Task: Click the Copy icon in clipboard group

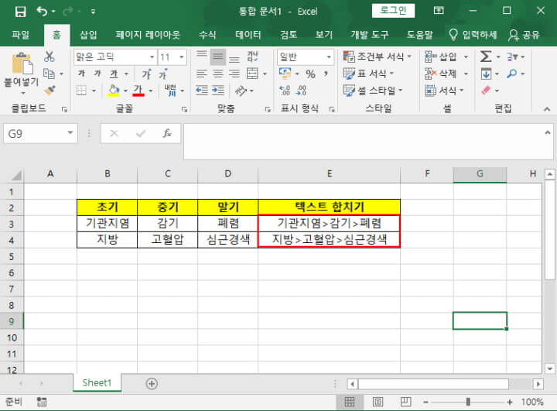Action: pyautogui.click(x=49, y=74)
